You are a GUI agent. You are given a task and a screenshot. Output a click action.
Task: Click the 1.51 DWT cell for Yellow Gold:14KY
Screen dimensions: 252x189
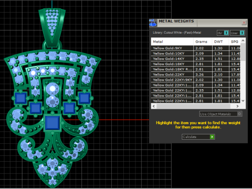(x=220, y=59)
